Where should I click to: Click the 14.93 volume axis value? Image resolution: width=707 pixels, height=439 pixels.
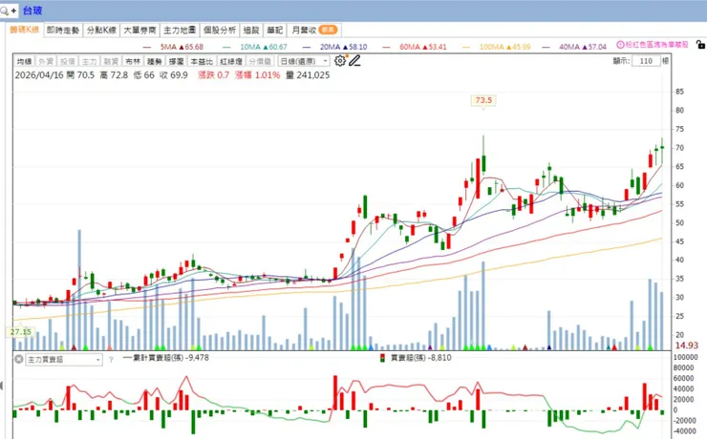pos(687,345)
